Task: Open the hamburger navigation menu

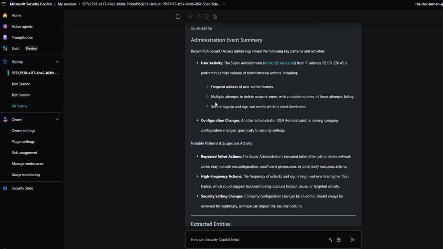Action: (x=3, y=4)
